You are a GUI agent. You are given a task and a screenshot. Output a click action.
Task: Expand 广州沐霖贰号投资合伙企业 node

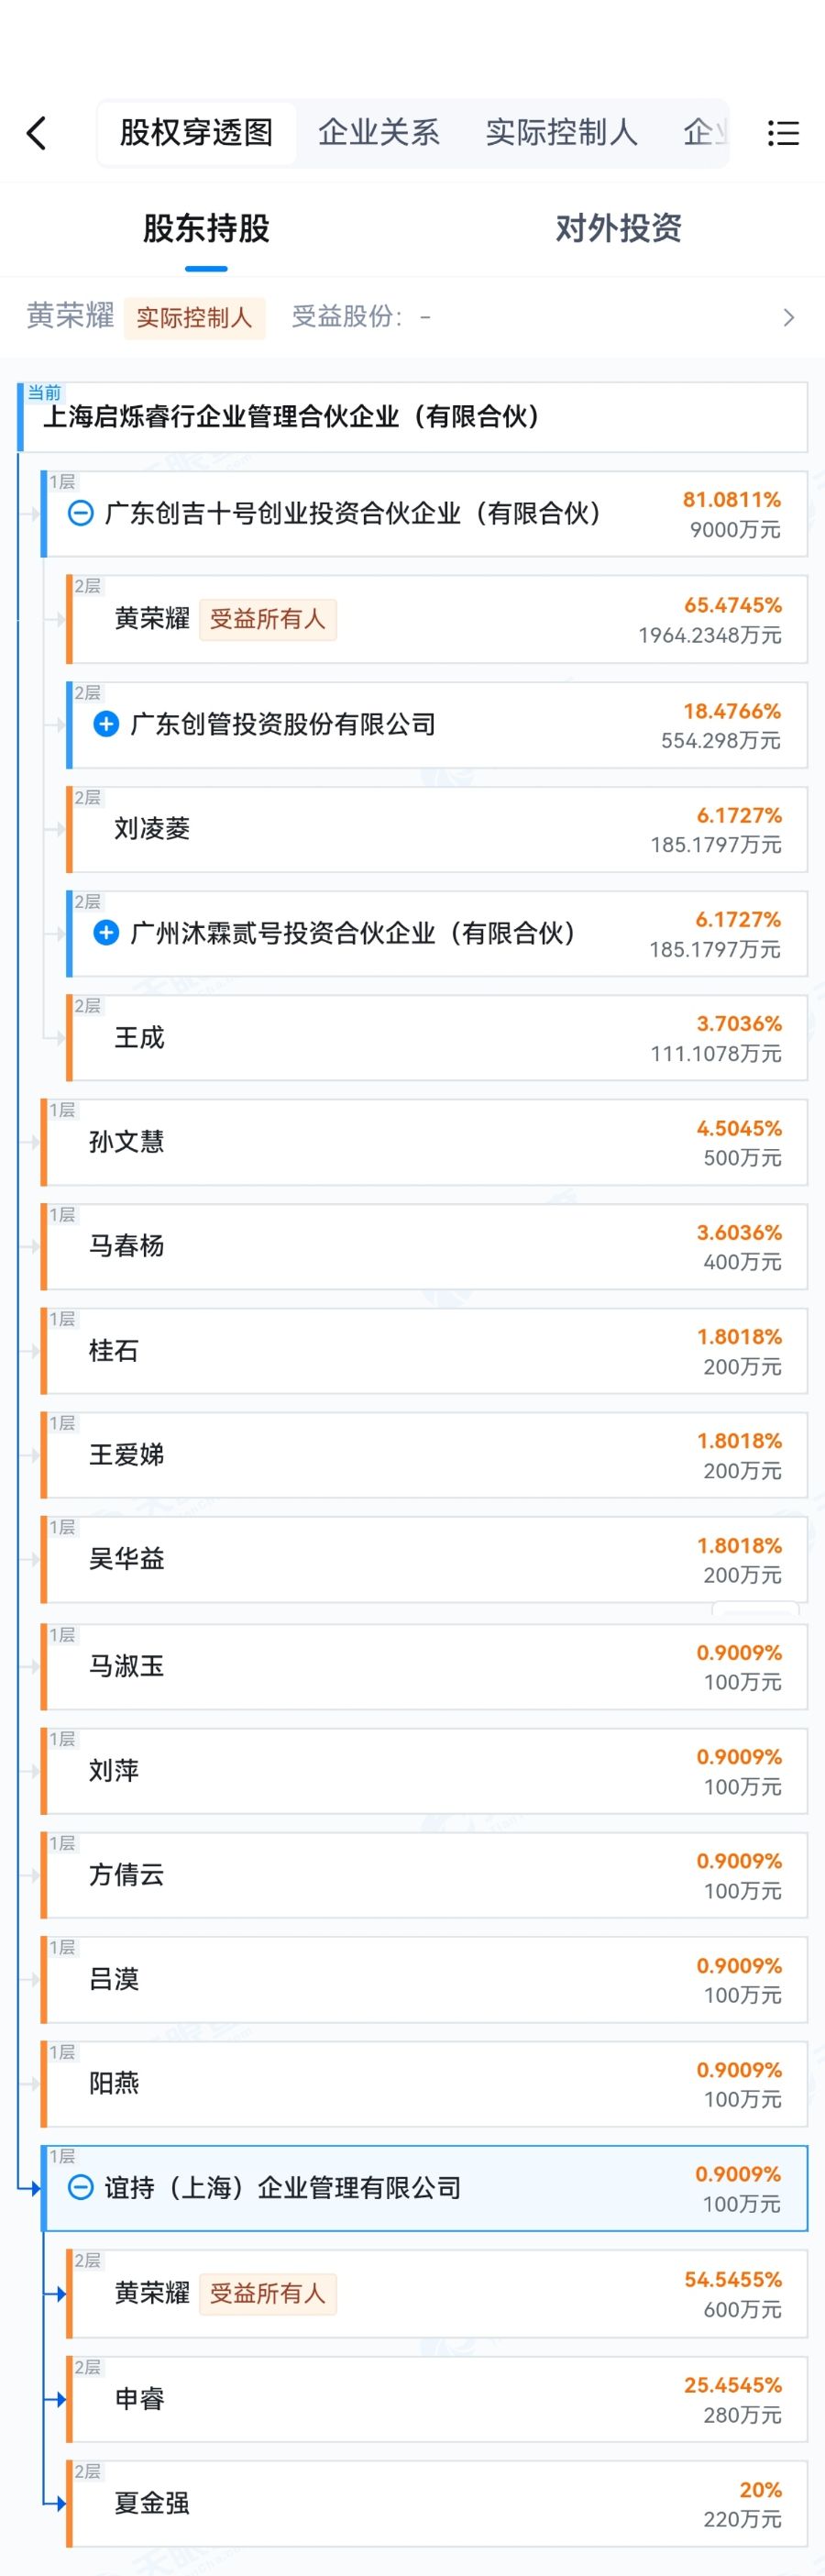point(106,933)
